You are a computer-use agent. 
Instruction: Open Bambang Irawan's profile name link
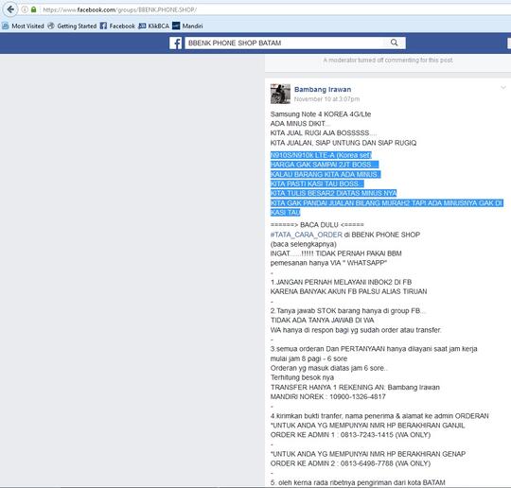323,89
